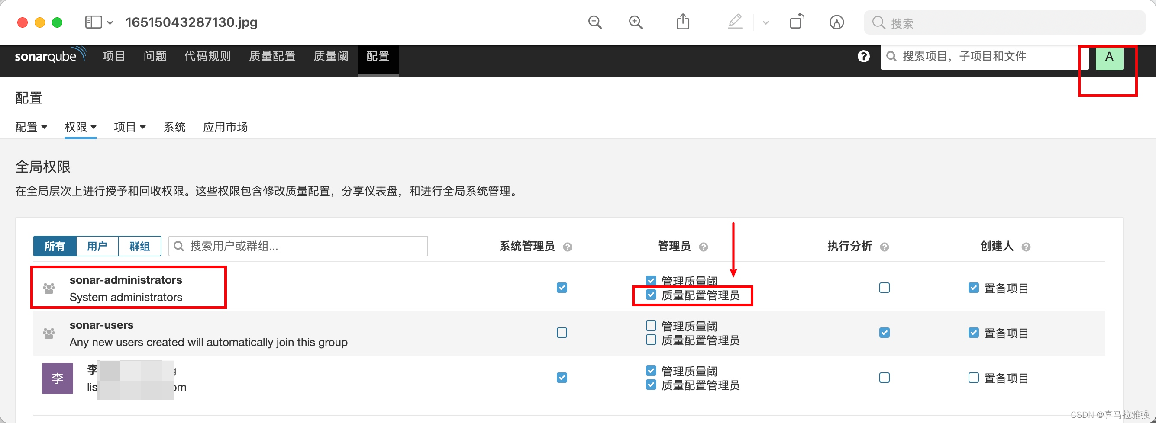The image size is (1156, 423).
Task: Rotate image using rotate icon
Action: (x=797, y=22)
